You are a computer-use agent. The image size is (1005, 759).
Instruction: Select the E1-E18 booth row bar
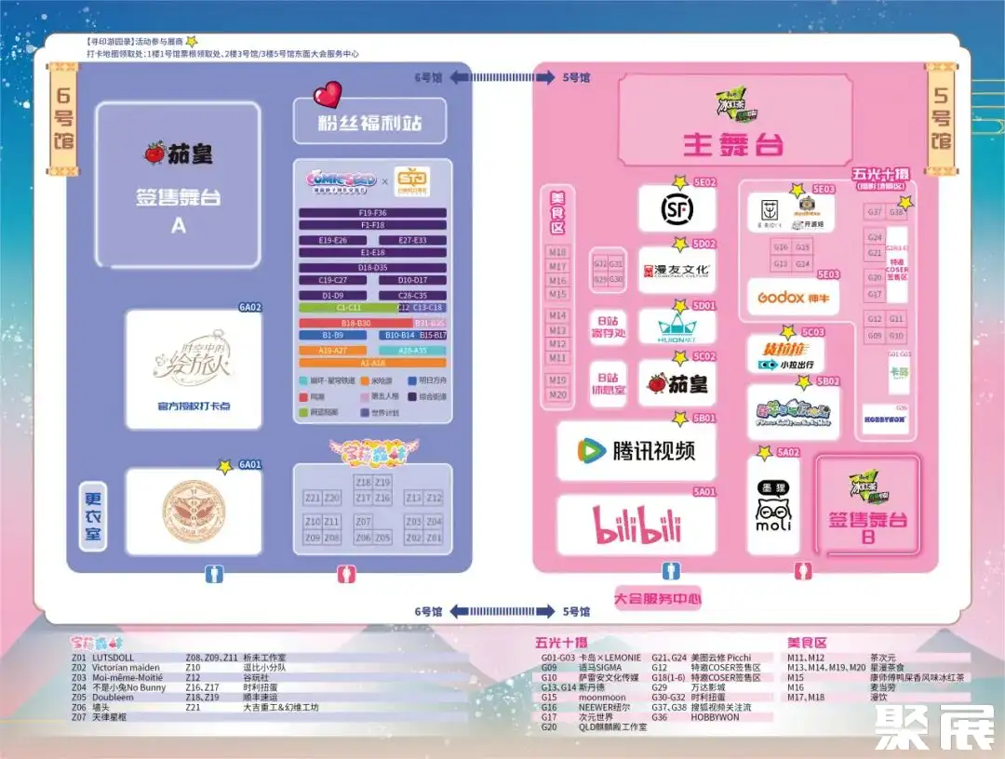point(372,253)
